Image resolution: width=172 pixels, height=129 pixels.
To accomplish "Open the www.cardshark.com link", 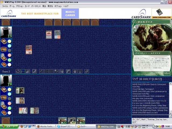I will [x=162, y=17].
